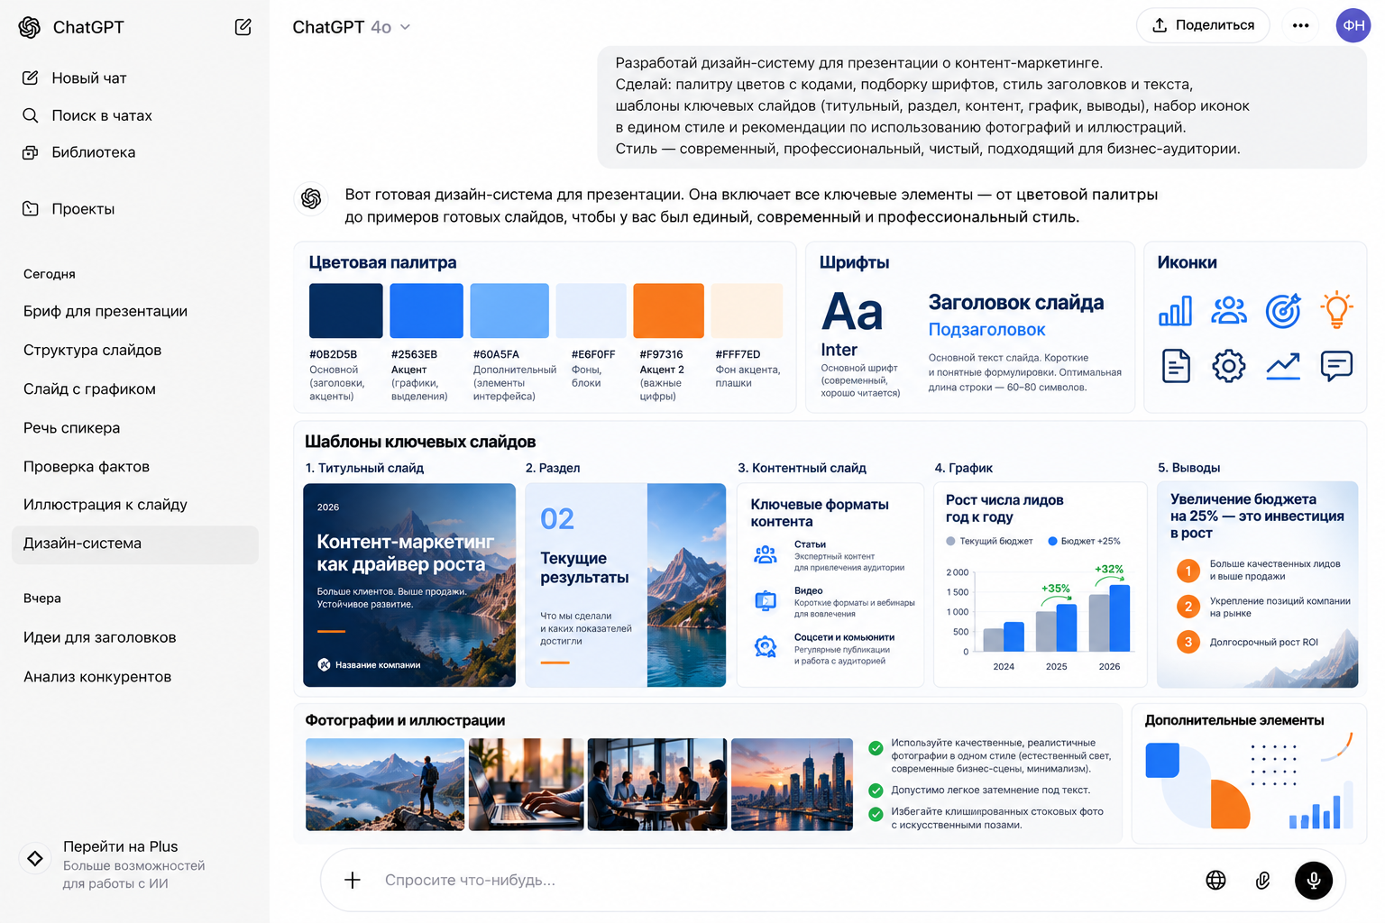The height and width of the screenshot is (923, 1385).
Task: Click the paperclip attachment icon
Action: [x=1263, y=881]
